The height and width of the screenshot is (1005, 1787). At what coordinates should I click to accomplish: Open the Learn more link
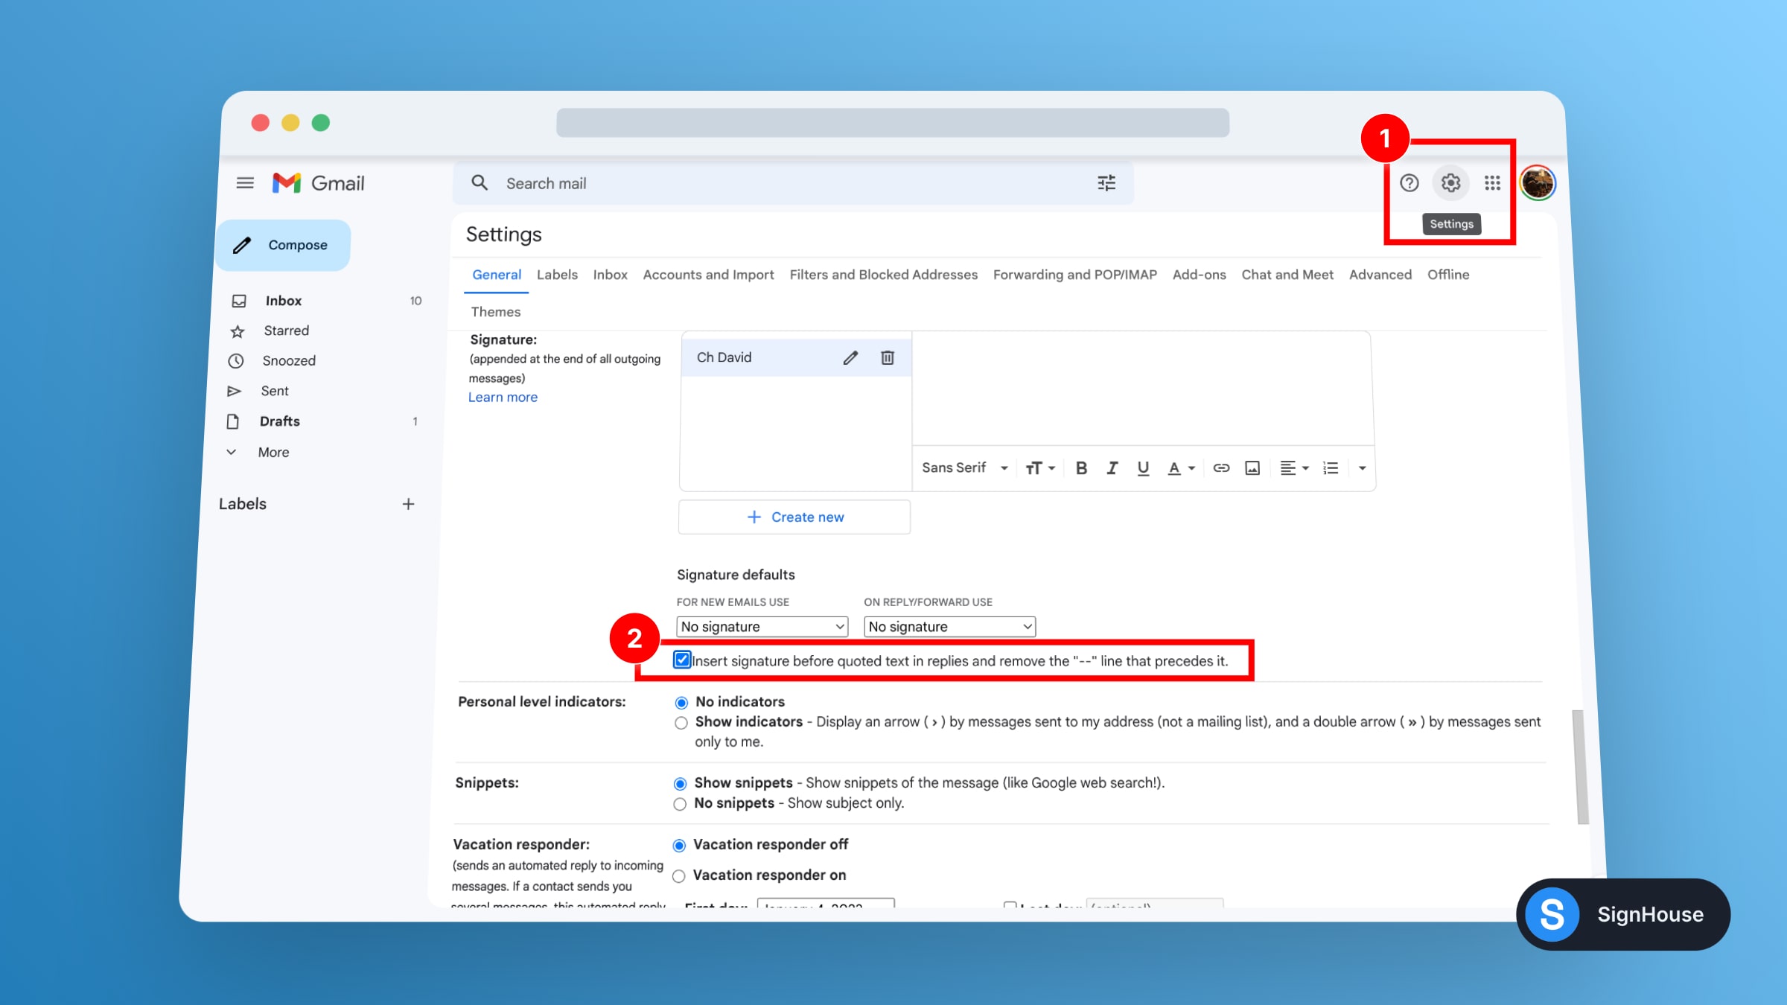[x=503, y=398]
